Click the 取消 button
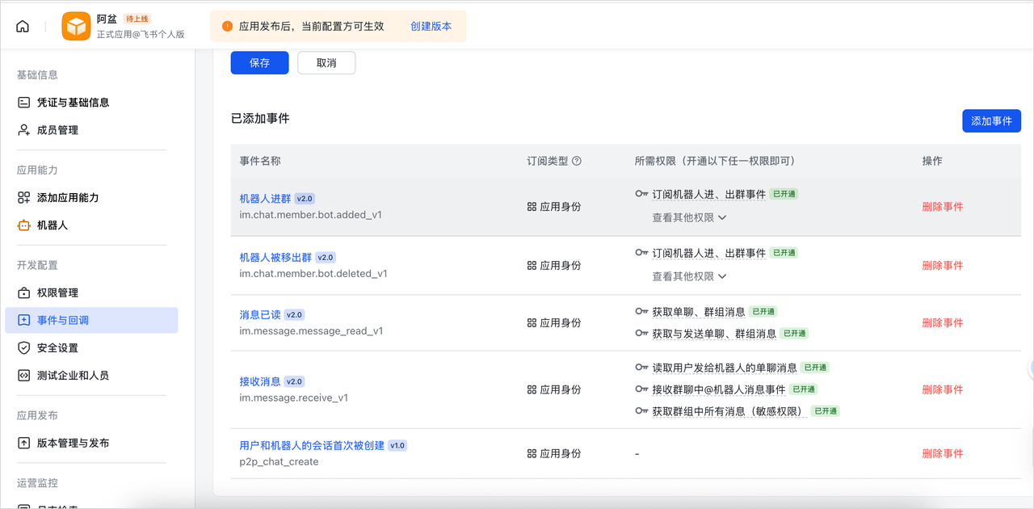 [326, 63]
